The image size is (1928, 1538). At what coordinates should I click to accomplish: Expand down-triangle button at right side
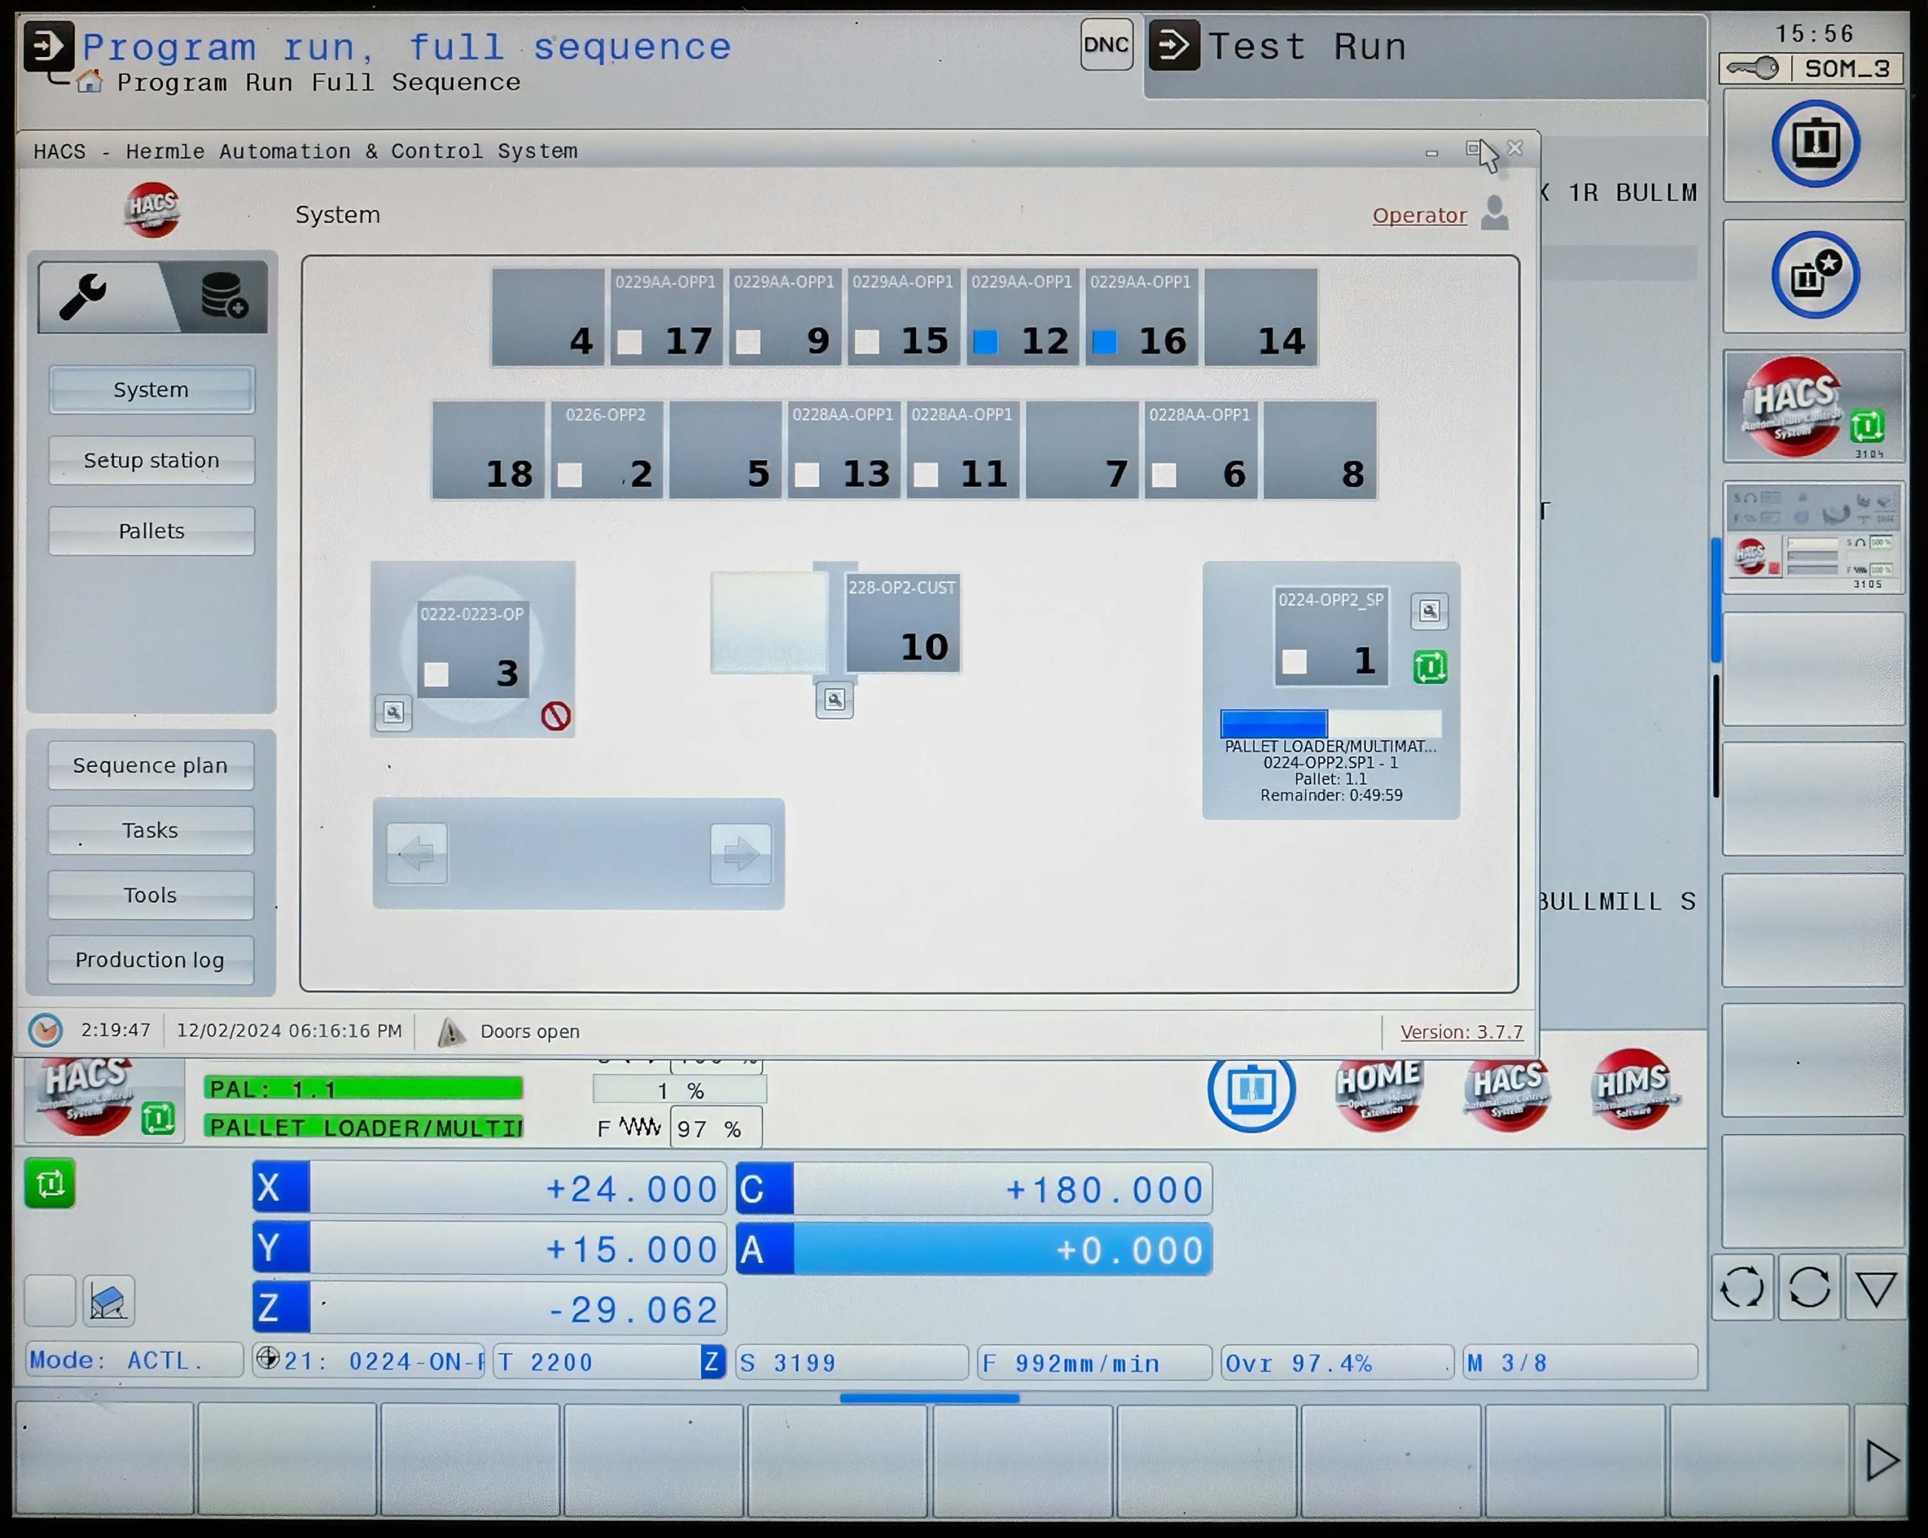1875,1289
